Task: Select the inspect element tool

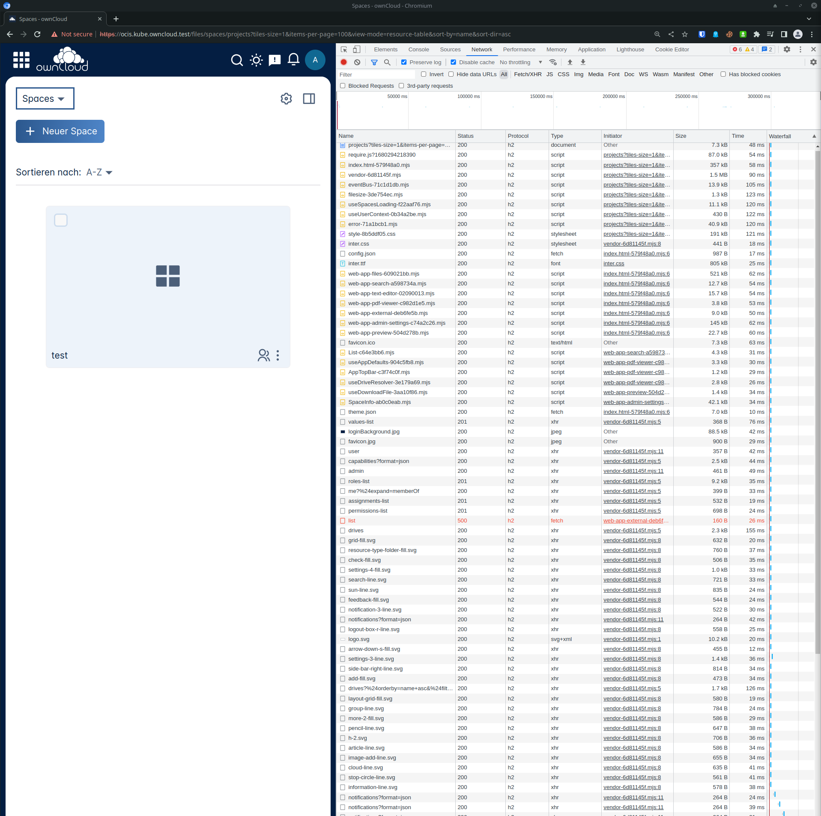Action: pyautogui.click(x=343, y=49)
